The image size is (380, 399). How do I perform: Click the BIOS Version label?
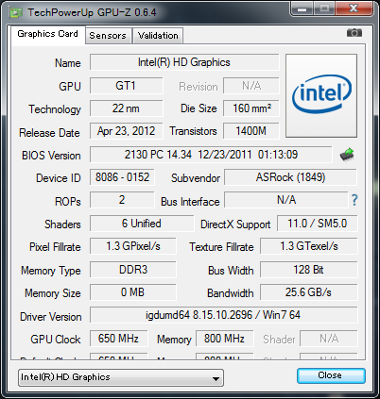[x=51, y=156]
